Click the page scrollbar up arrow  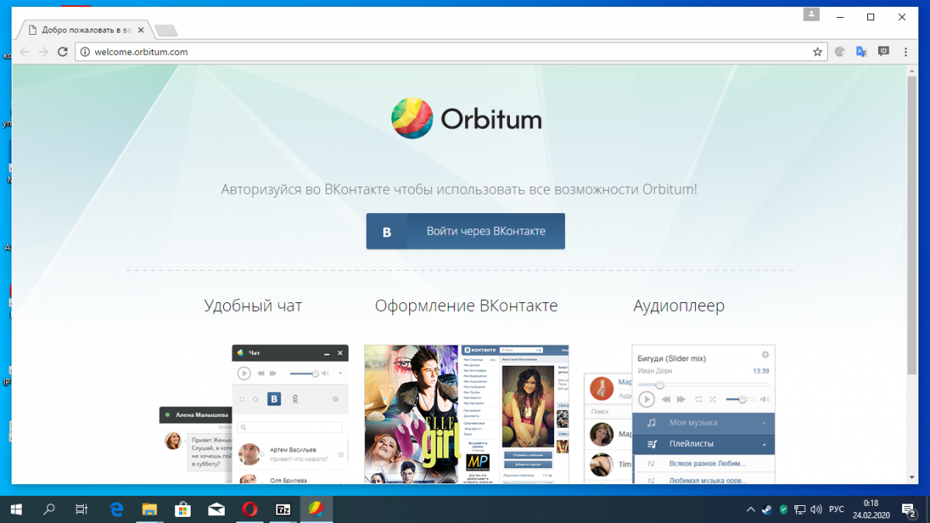[x=912, y=71]
